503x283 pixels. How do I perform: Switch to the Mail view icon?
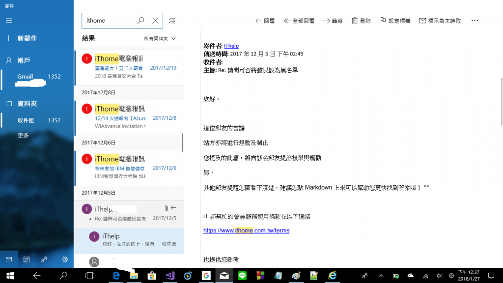click(9, 259)
